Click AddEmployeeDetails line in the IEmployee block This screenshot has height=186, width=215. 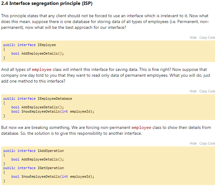click(x=37, y=53)
